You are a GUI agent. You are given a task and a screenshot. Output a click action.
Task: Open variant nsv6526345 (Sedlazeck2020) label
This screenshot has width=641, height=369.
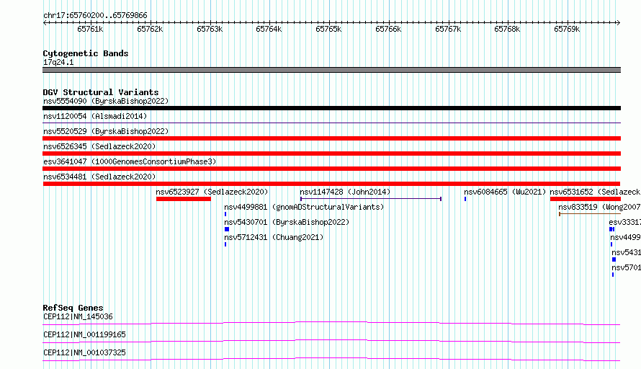click(99, 146)
